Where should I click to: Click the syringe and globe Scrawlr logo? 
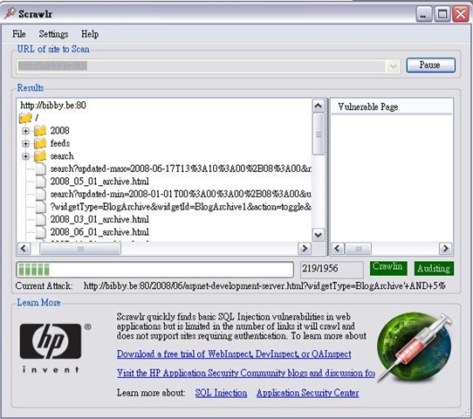tap(415, 347)
